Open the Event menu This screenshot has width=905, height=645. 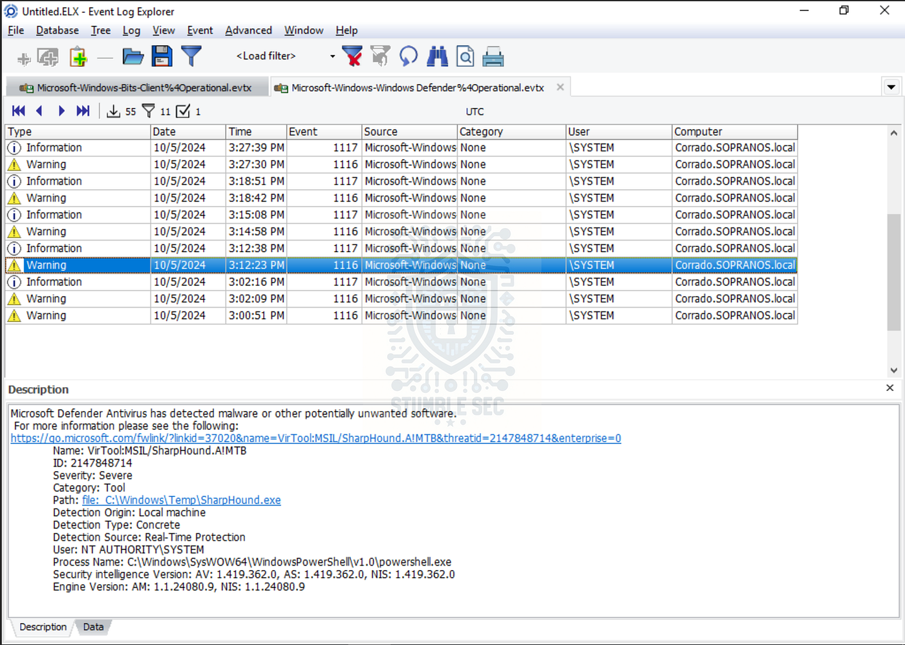tap(200, 30)
